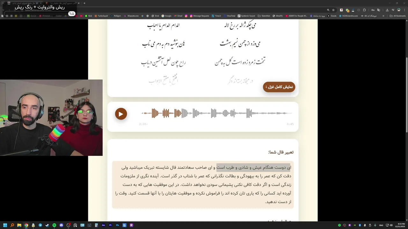The image size is (408, 229).
Task: Open the Grok bookmark
Action: [x=155, y=16]
